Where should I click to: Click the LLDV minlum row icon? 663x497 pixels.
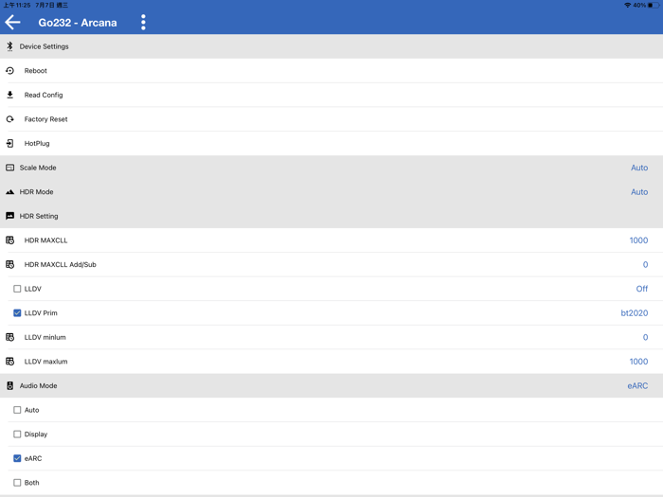pyautogui.click(x=9, y=337)
